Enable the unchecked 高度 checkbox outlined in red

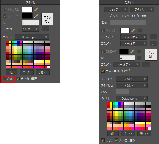click(5, 79)
